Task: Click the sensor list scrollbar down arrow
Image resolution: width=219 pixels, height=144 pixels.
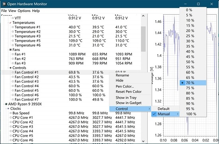Action: (x=143, y=141)
